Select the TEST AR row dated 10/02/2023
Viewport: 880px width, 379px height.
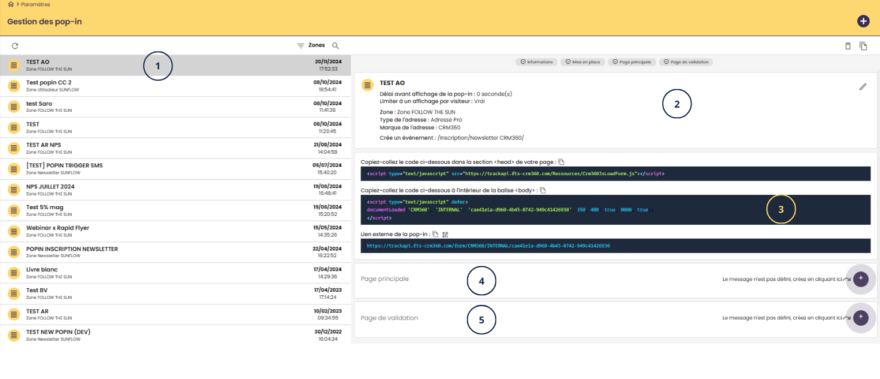point(175,314)
